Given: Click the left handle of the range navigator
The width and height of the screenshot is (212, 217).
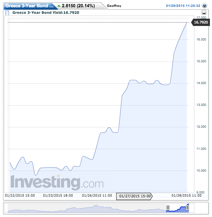Looking at the screenshot, I should pos(168,208).
